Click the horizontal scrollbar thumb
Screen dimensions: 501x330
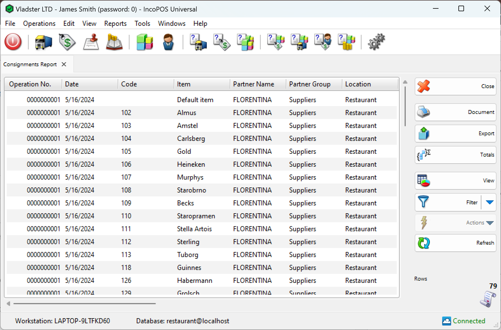84,303
